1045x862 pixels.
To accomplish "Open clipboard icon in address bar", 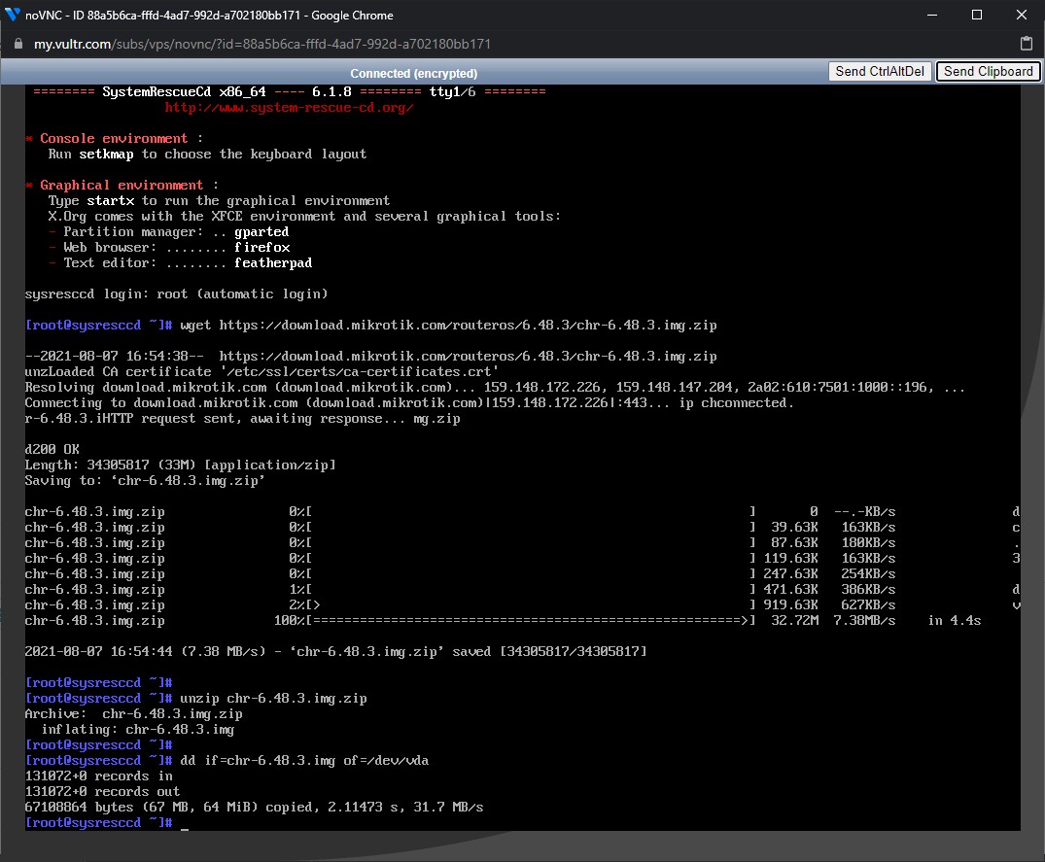I will pos(1027,44).
